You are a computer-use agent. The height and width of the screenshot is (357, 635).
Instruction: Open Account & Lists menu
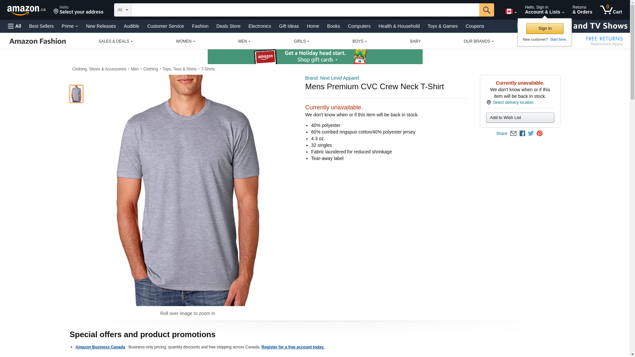(544, 10)
